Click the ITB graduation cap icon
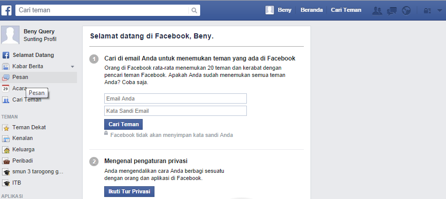Screen dimensions: 446x199 coord(6,183)
